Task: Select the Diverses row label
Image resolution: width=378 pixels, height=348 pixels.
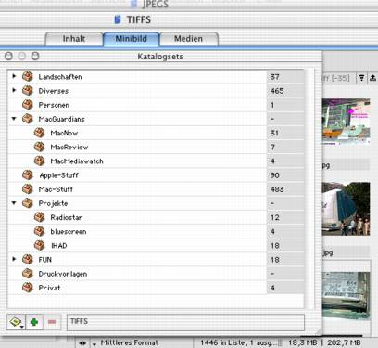Action: pyautogui.click(x=54, y=91)
